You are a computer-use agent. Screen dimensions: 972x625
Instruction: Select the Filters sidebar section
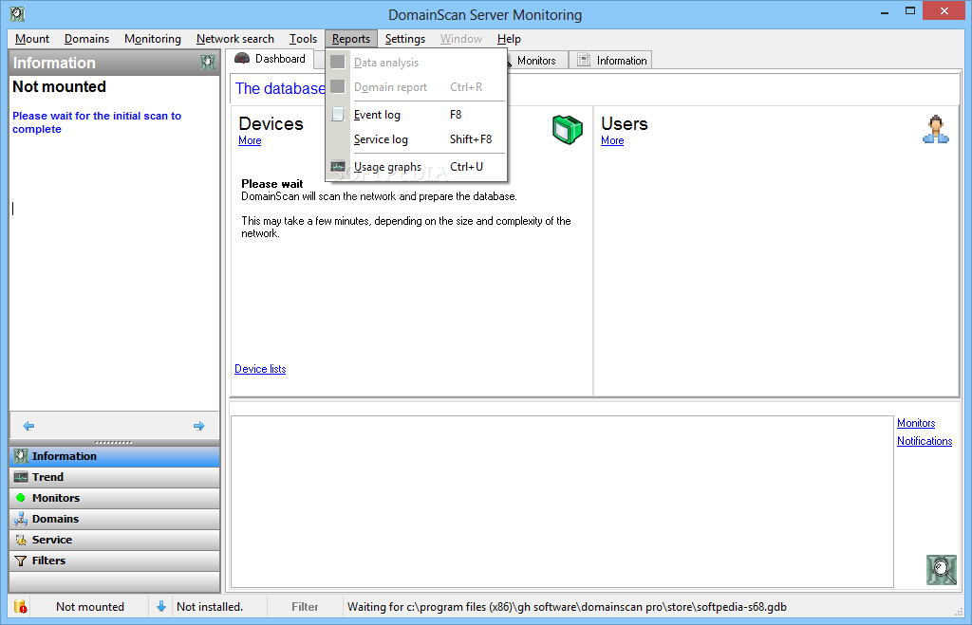tap(115, 561)
